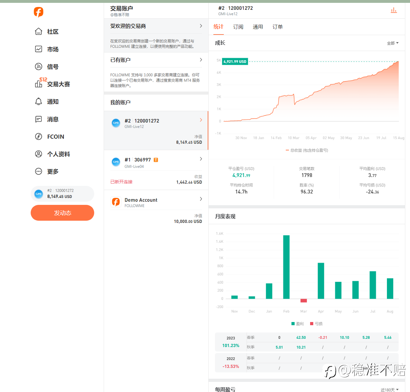Click the orange bar chart icon top right
The image size is (410, 392).
tap(394, 10)
